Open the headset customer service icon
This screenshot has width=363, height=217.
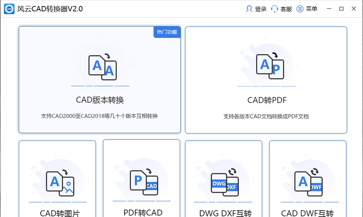click(x=275, y=8)
